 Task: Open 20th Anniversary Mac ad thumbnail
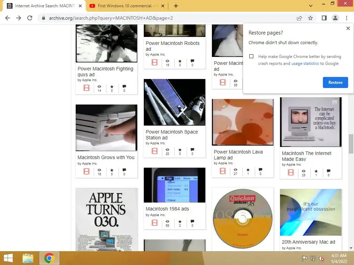(x=311, y=212)
